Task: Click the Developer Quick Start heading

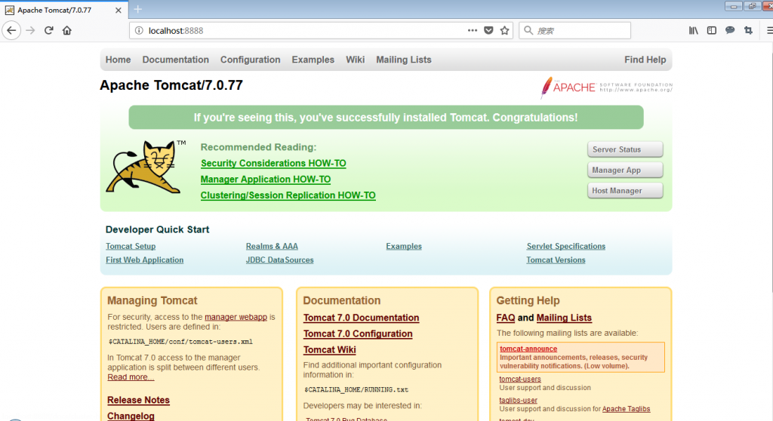Action: click(157, 229)
